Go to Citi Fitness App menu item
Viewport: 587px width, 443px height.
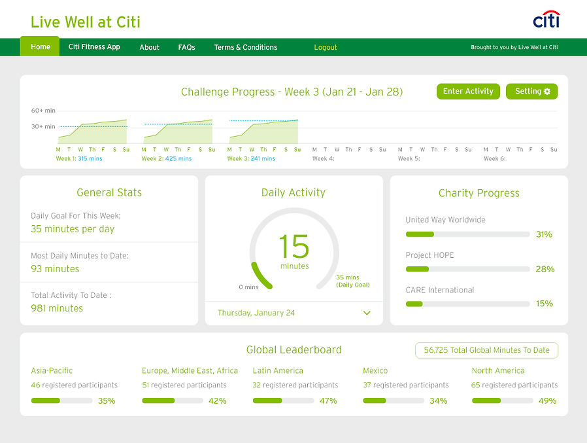click(x=94, y=47)
